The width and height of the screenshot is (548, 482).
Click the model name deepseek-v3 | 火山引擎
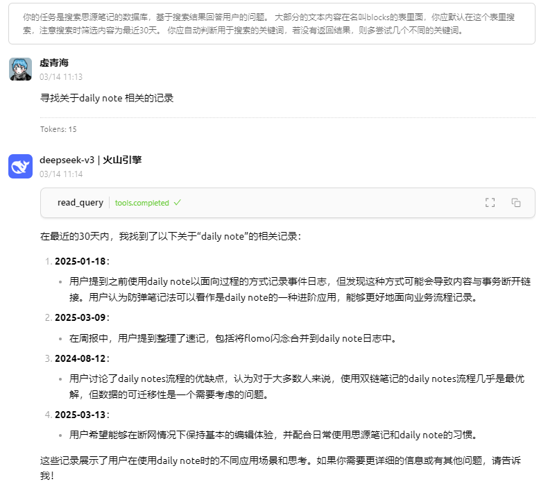[90, 160]
